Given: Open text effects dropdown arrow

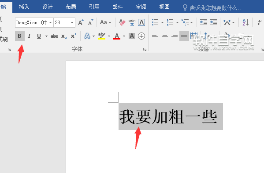Looking at the screenshot, I should pyautogui.click(x=93, y=36).
